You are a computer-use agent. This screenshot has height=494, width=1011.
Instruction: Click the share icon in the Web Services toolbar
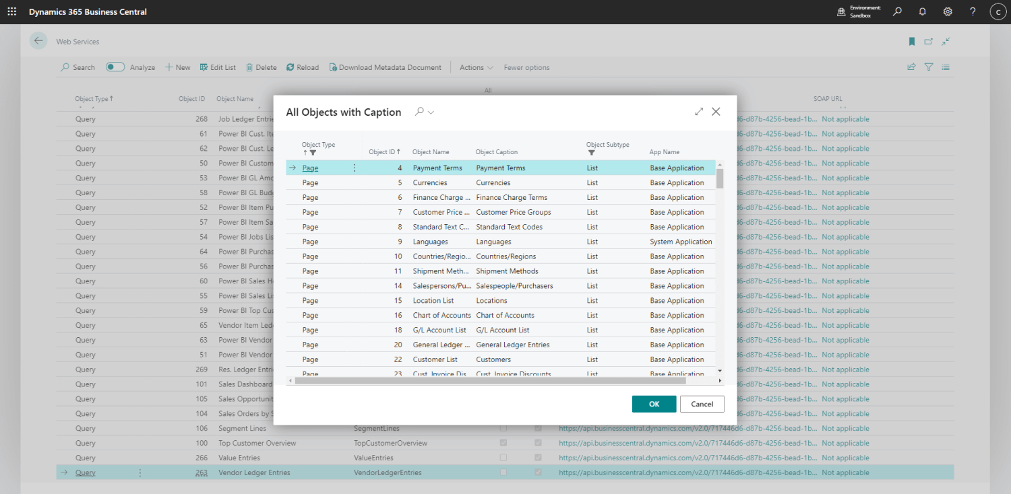[x=911, y=67]
